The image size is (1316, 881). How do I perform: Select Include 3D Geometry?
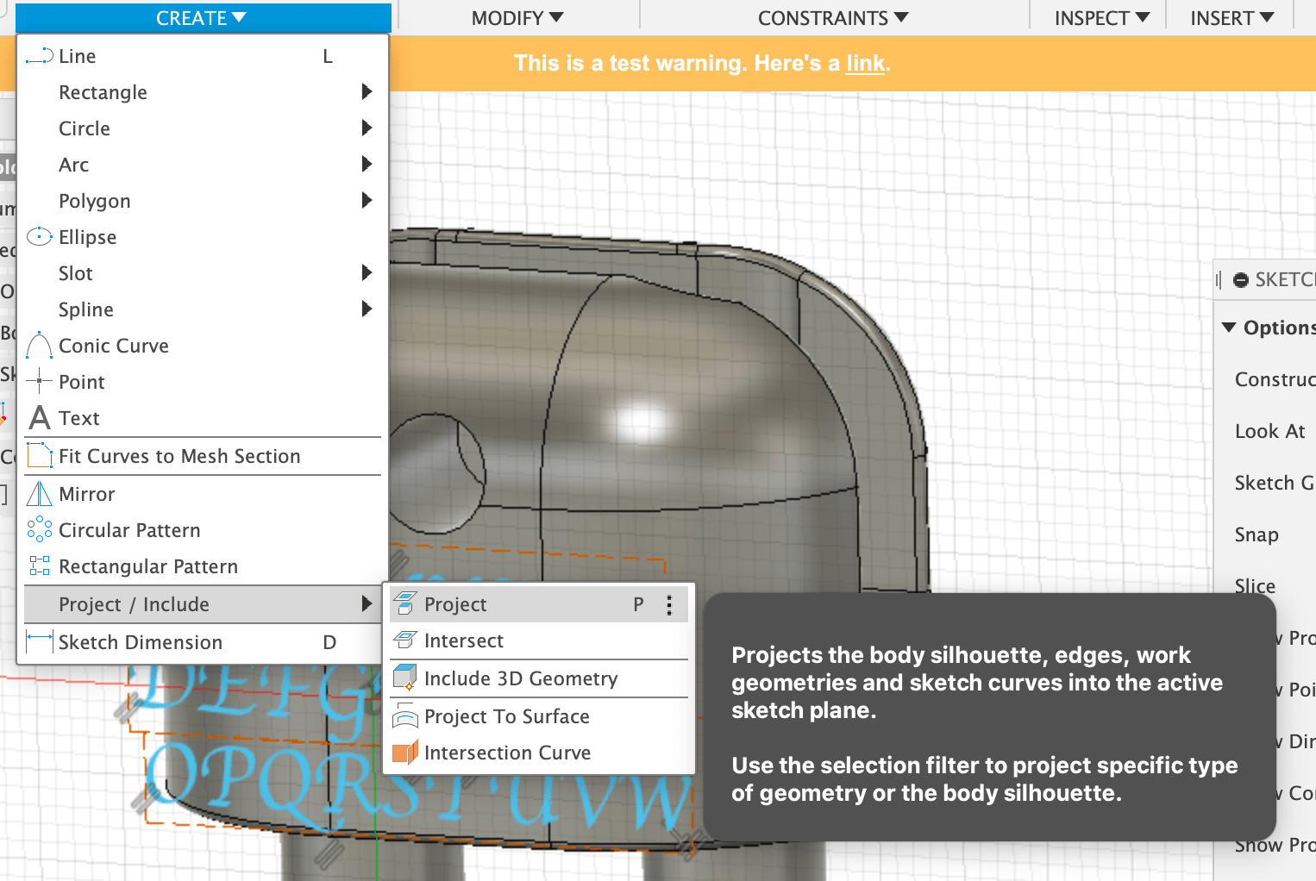[x=520, y=678]
